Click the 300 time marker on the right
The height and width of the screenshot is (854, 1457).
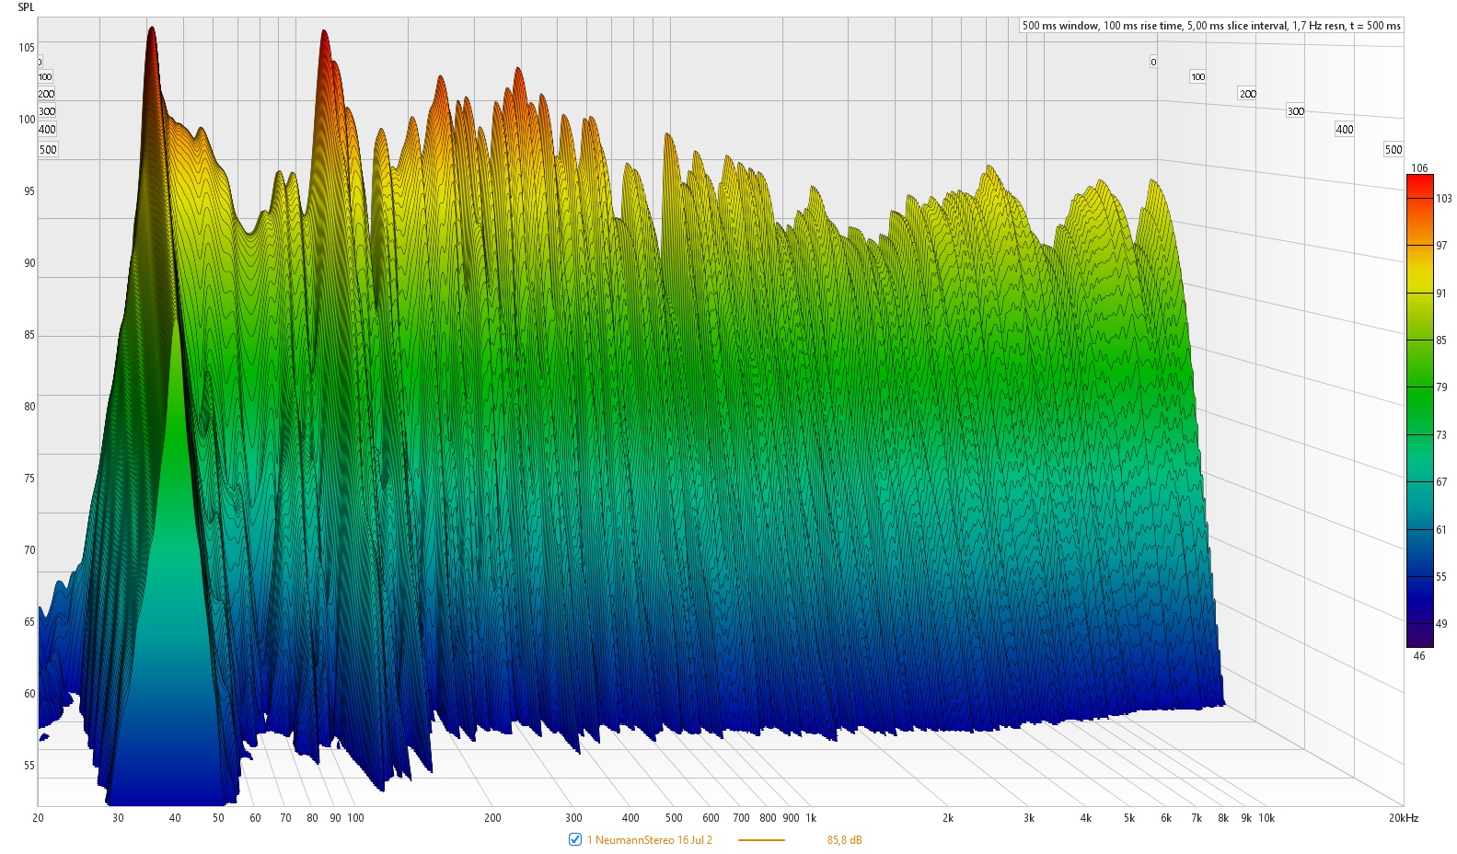1295,111
